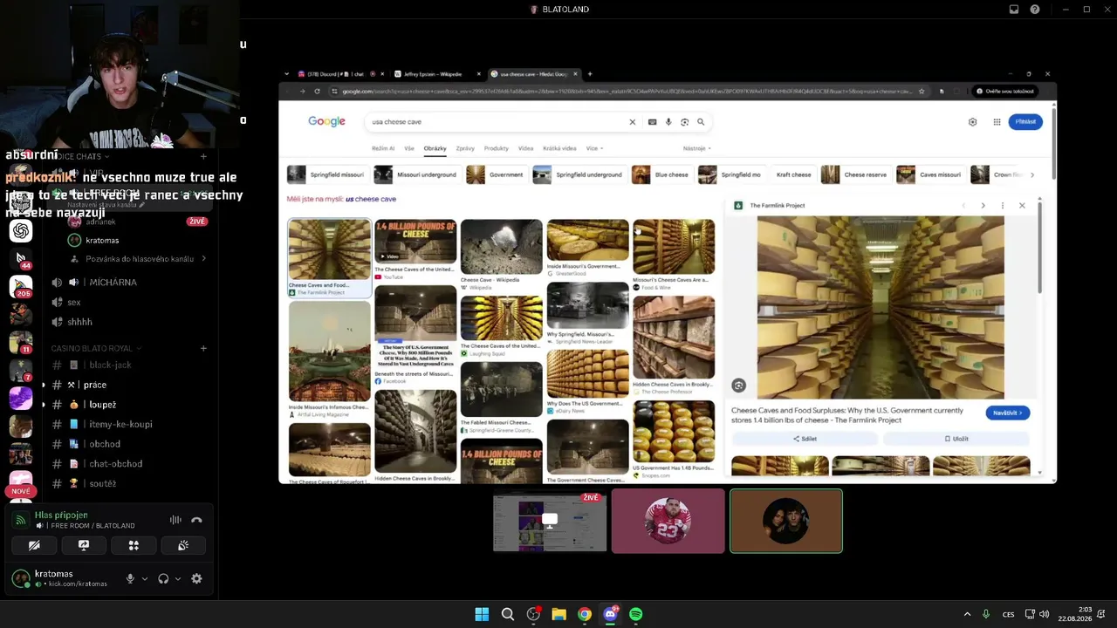Expand headphone output options arrow
Viewport: 1117px width, 628px height.
coord(178,578)
